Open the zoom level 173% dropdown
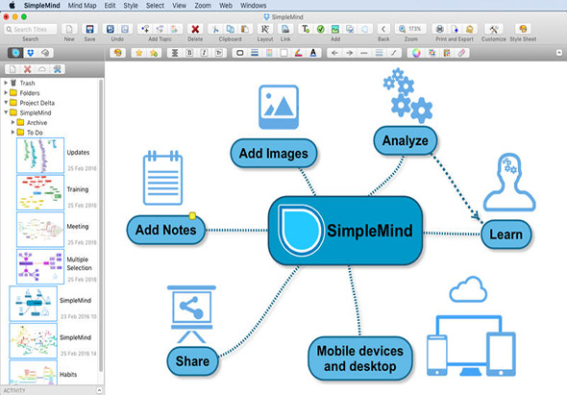The height and width of the screenshot is (395, 567). (410, 29)
